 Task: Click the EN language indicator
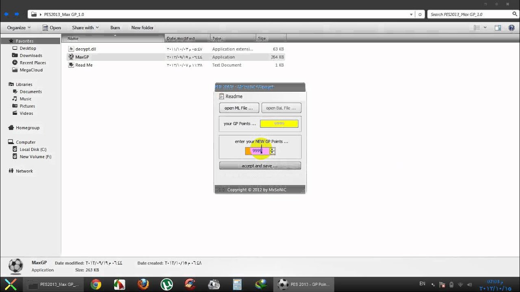[x=422, y=284]
